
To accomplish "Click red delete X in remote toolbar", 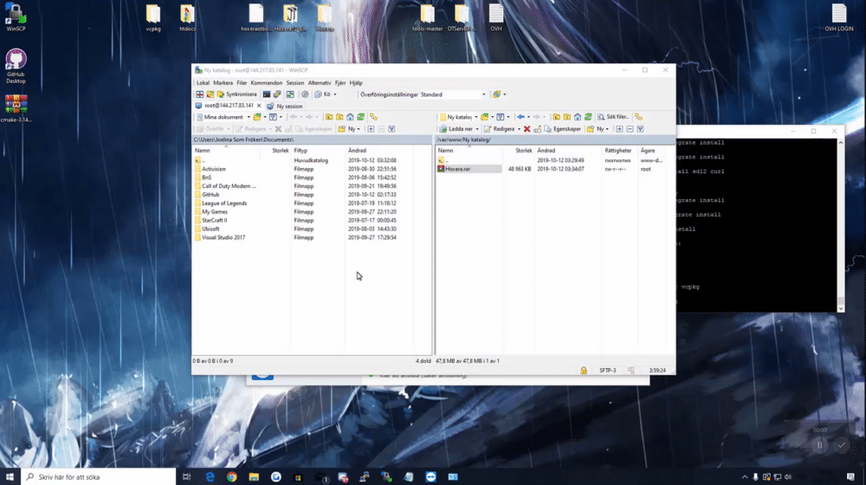I will pos(527,129).
